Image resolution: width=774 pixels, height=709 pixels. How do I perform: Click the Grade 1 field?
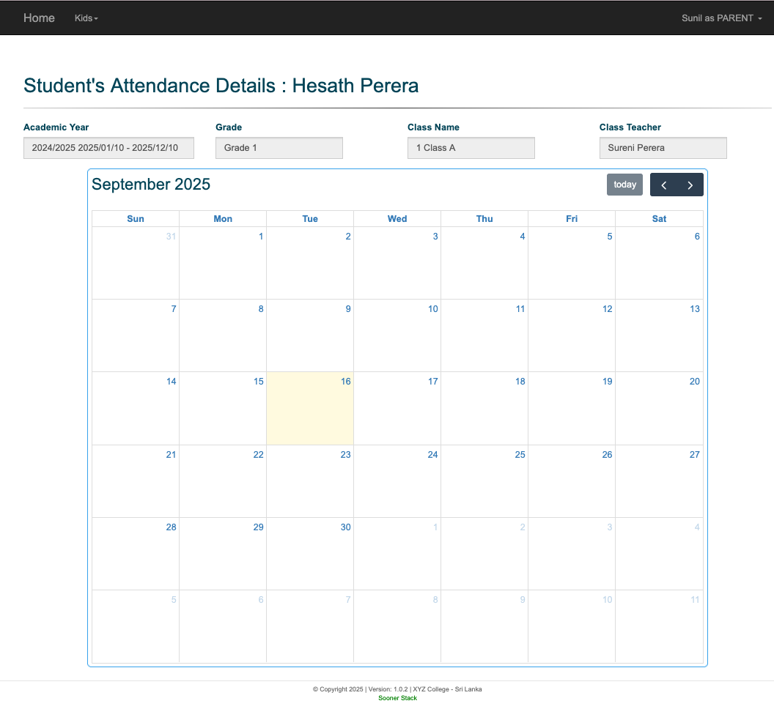(x=279, y=148)
